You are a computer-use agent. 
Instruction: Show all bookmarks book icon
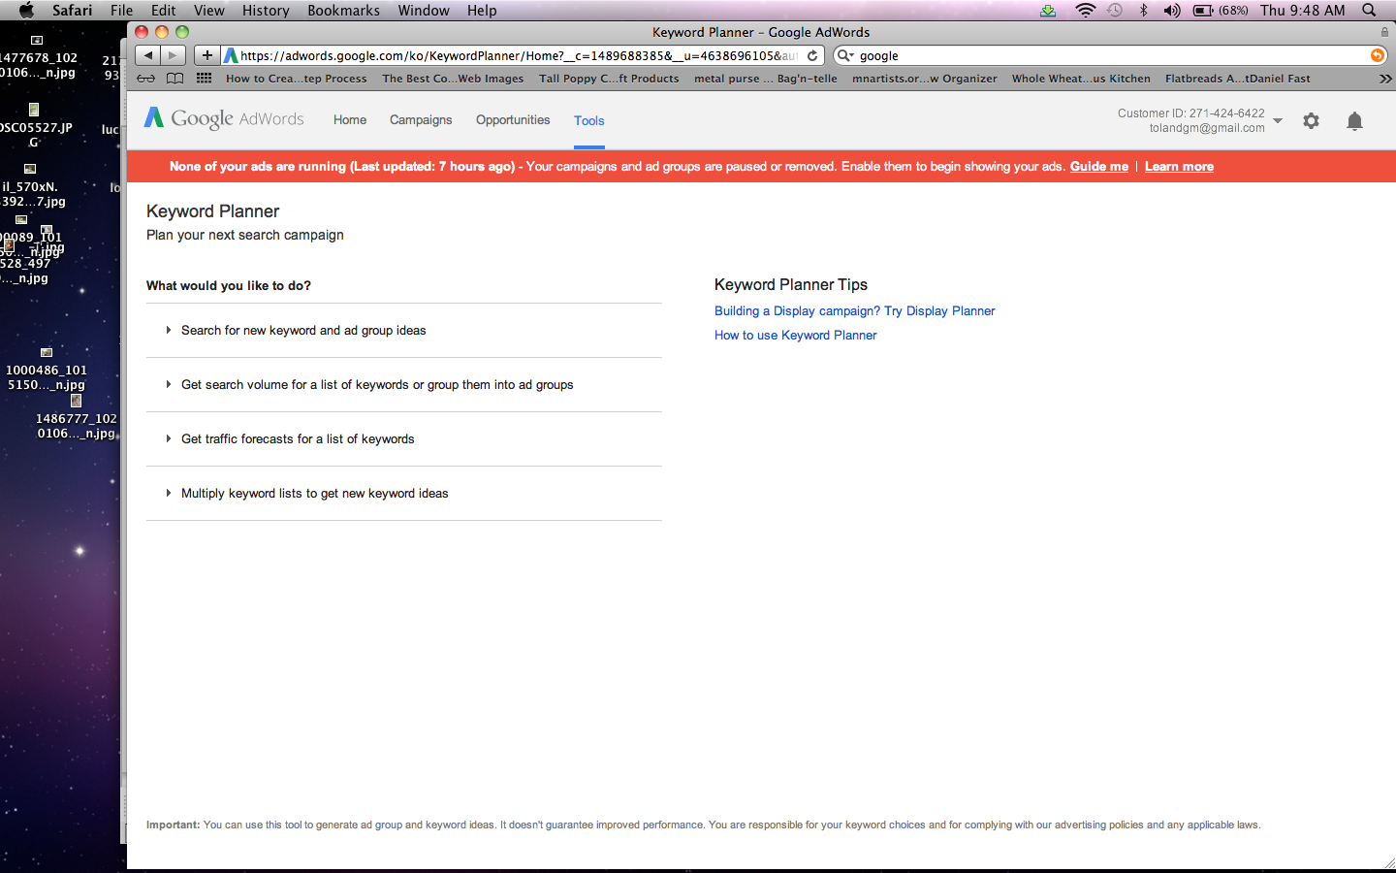pyautogui.click(x=174, y=79)
